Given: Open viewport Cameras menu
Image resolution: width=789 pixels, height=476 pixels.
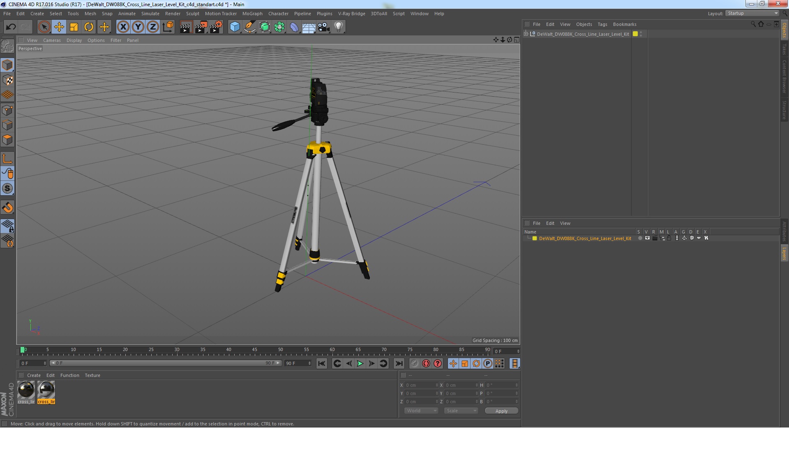Looking at the screenshot, I should [x=52, y=40].
